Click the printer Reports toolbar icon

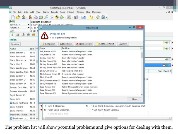point(36,17)
